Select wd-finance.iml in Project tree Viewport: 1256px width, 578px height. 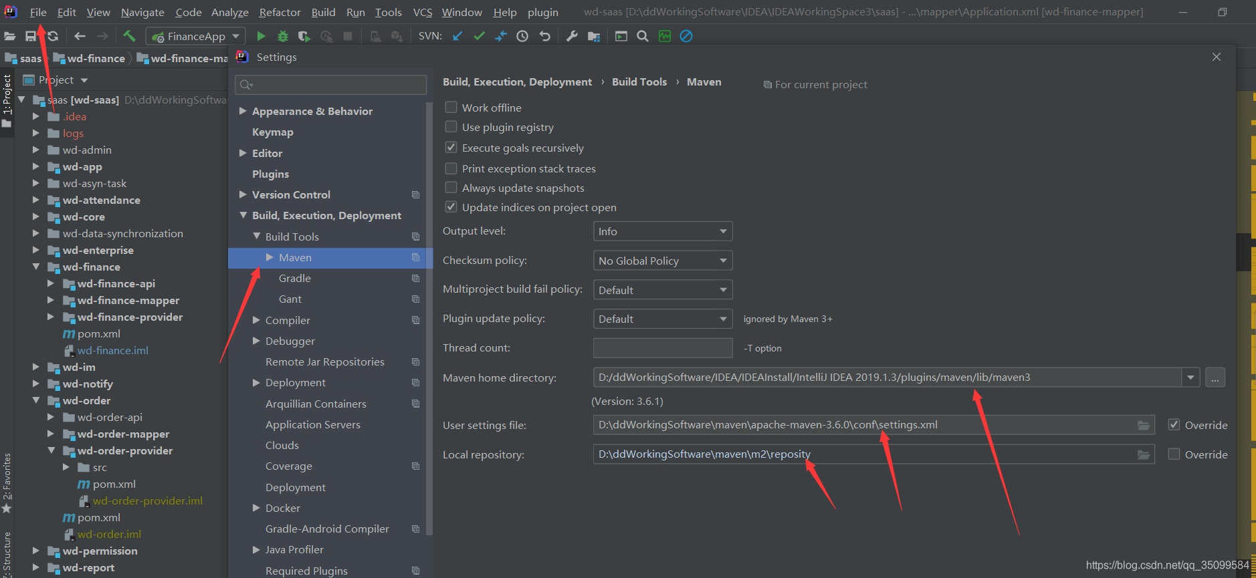pos(113,350)
